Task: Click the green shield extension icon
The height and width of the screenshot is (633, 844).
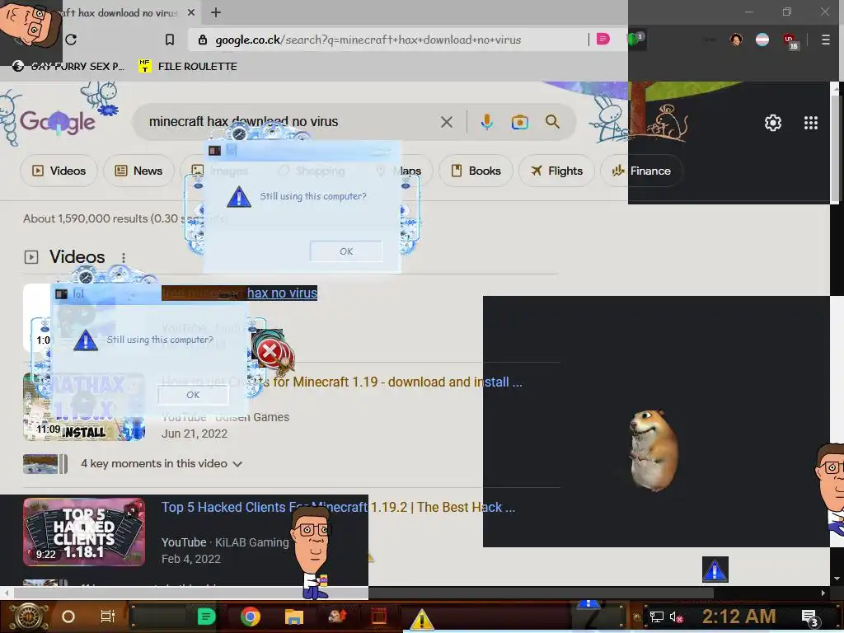Action: (x=635, y=39)
